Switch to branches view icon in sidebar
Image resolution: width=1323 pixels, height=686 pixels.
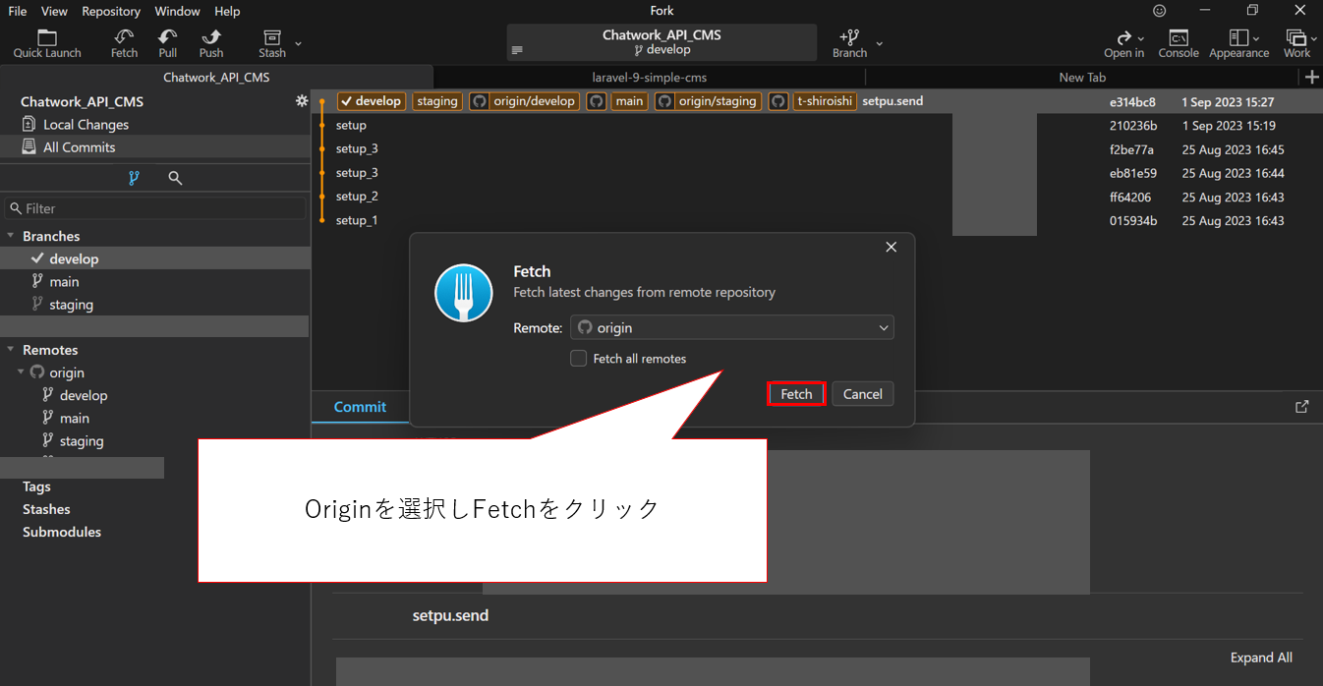click(135, 178)
